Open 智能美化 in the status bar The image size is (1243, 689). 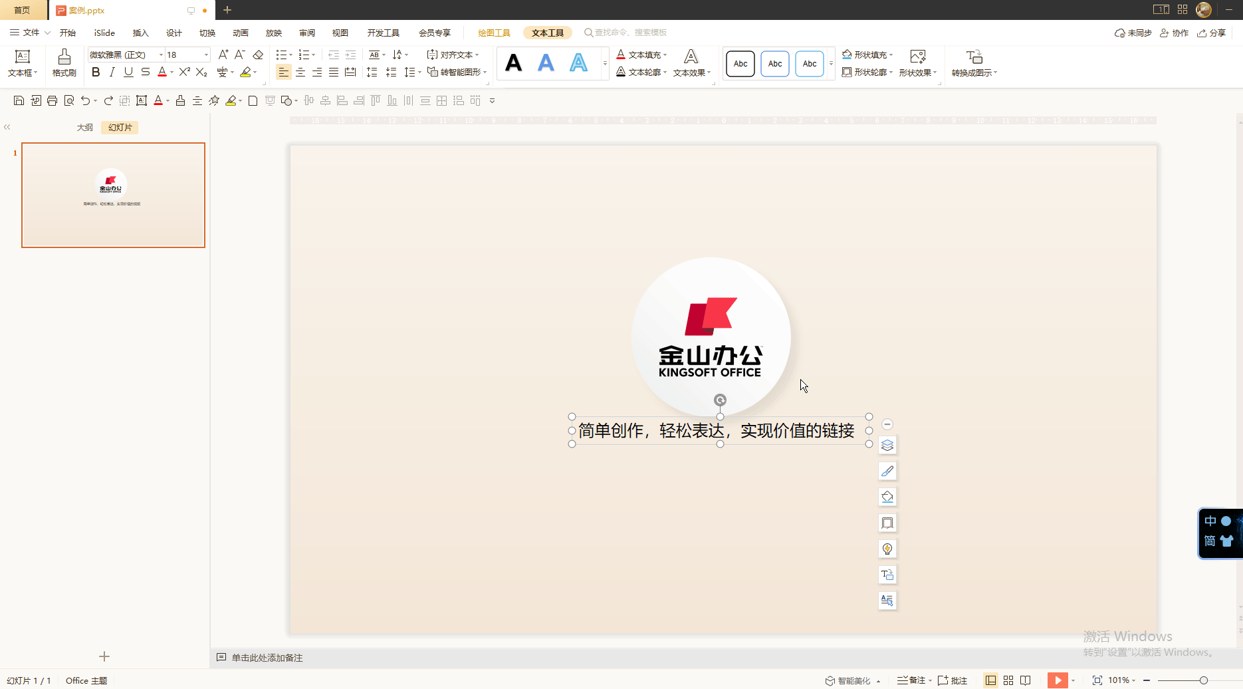tap(852, 680)
